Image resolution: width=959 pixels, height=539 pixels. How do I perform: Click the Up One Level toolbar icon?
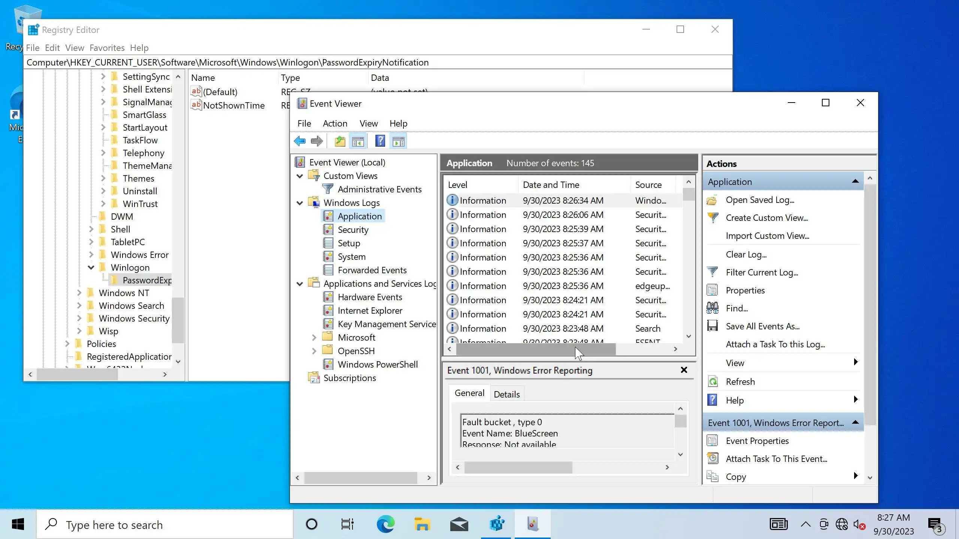point(340,141)
